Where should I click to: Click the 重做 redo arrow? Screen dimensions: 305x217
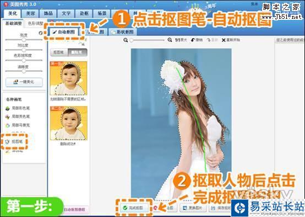click(209, 40)
